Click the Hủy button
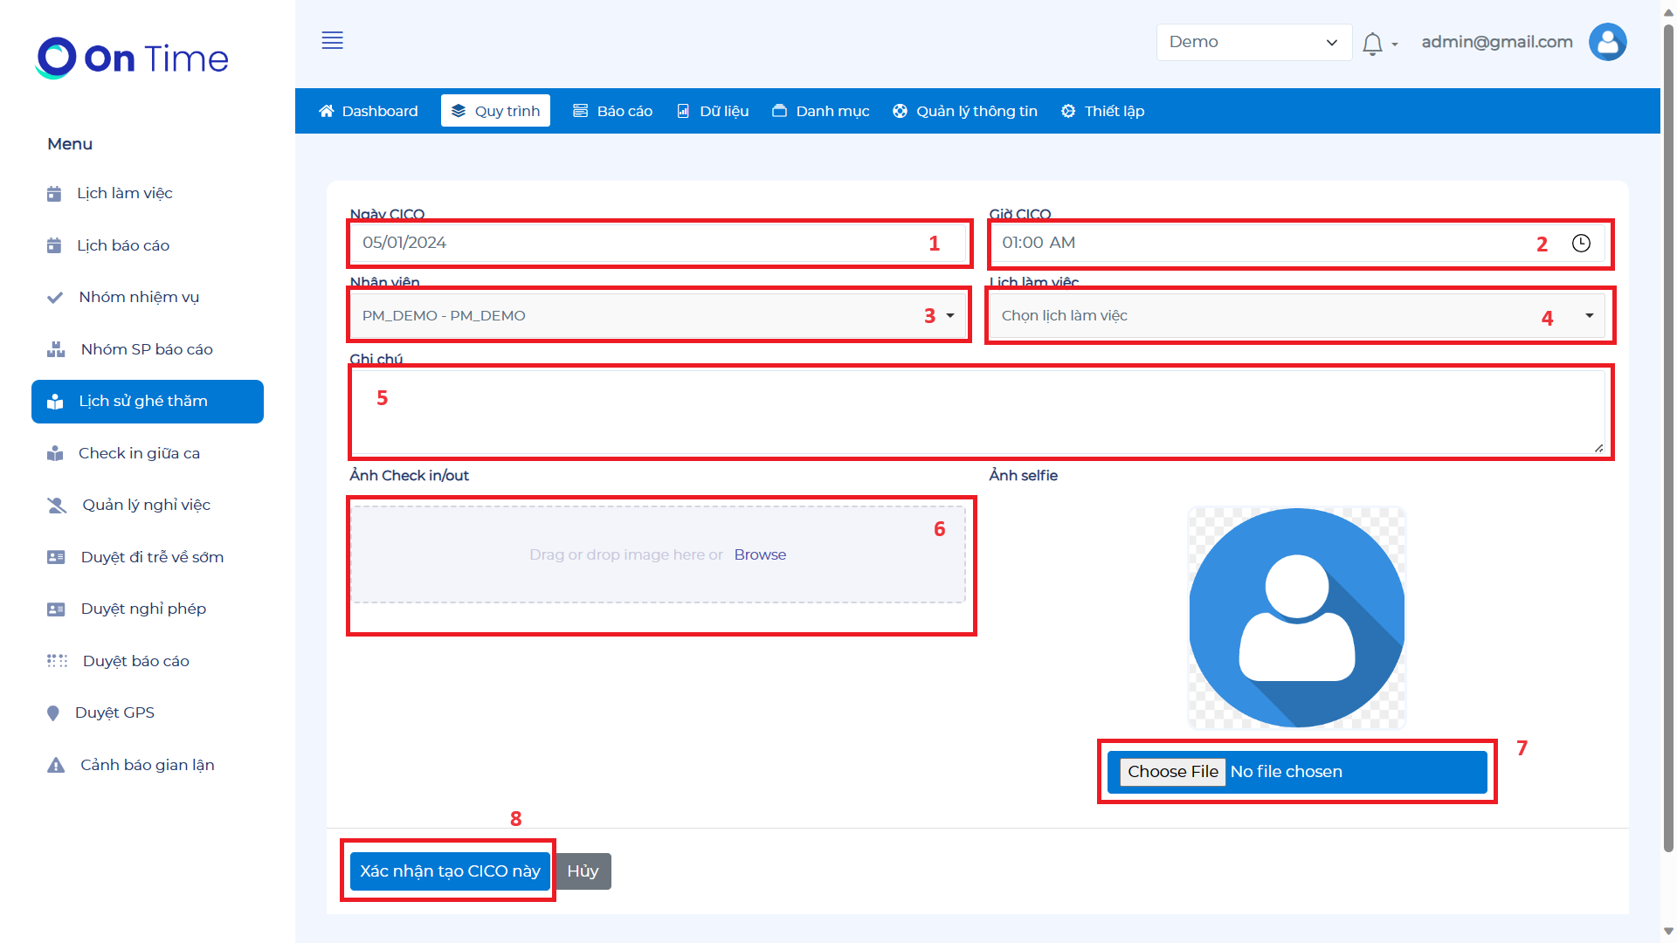 point(583,871)
